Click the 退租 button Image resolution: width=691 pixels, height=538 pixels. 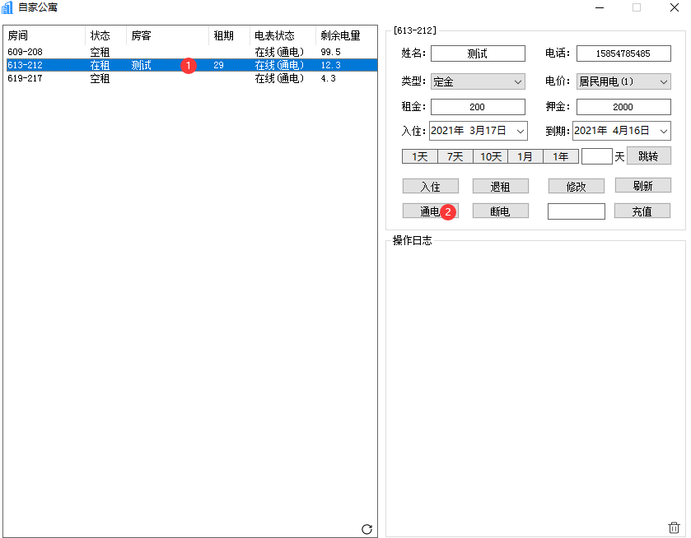point(500,186)
